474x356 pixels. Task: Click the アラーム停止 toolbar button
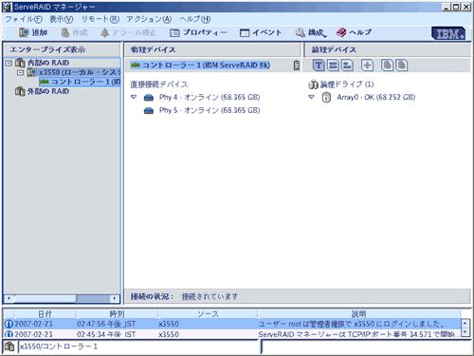[128, 32]
